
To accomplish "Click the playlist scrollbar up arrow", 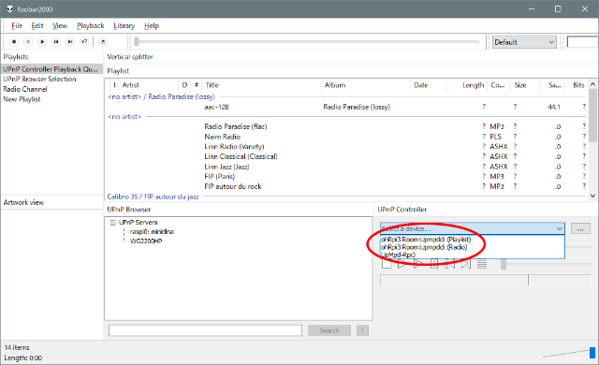I will click(x=592, y=84).
